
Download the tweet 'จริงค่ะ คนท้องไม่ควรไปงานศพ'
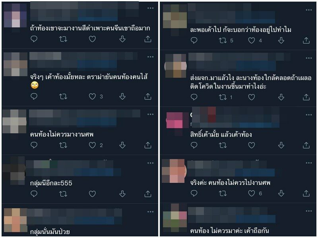coord(281,193)
